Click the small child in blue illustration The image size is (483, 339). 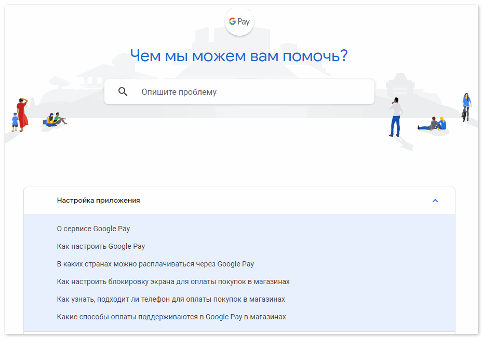pyautogui.click(x=15, y=122)
